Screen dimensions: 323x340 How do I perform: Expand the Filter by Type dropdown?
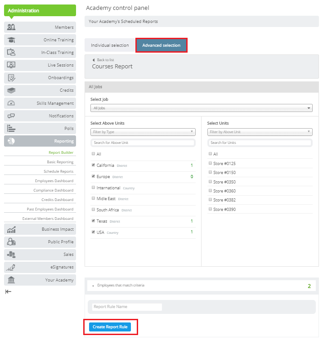pos(143,132)
